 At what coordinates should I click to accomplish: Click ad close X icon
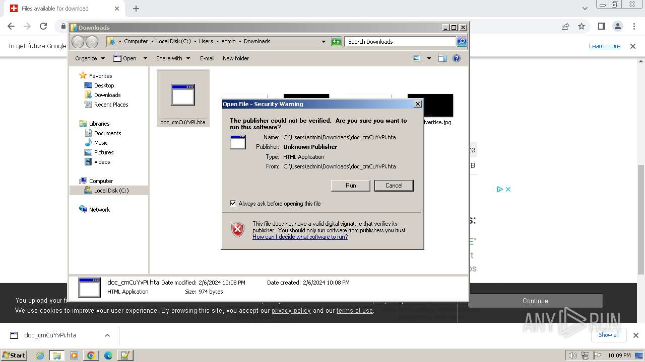pyautogui.click(x=508, y=190)
